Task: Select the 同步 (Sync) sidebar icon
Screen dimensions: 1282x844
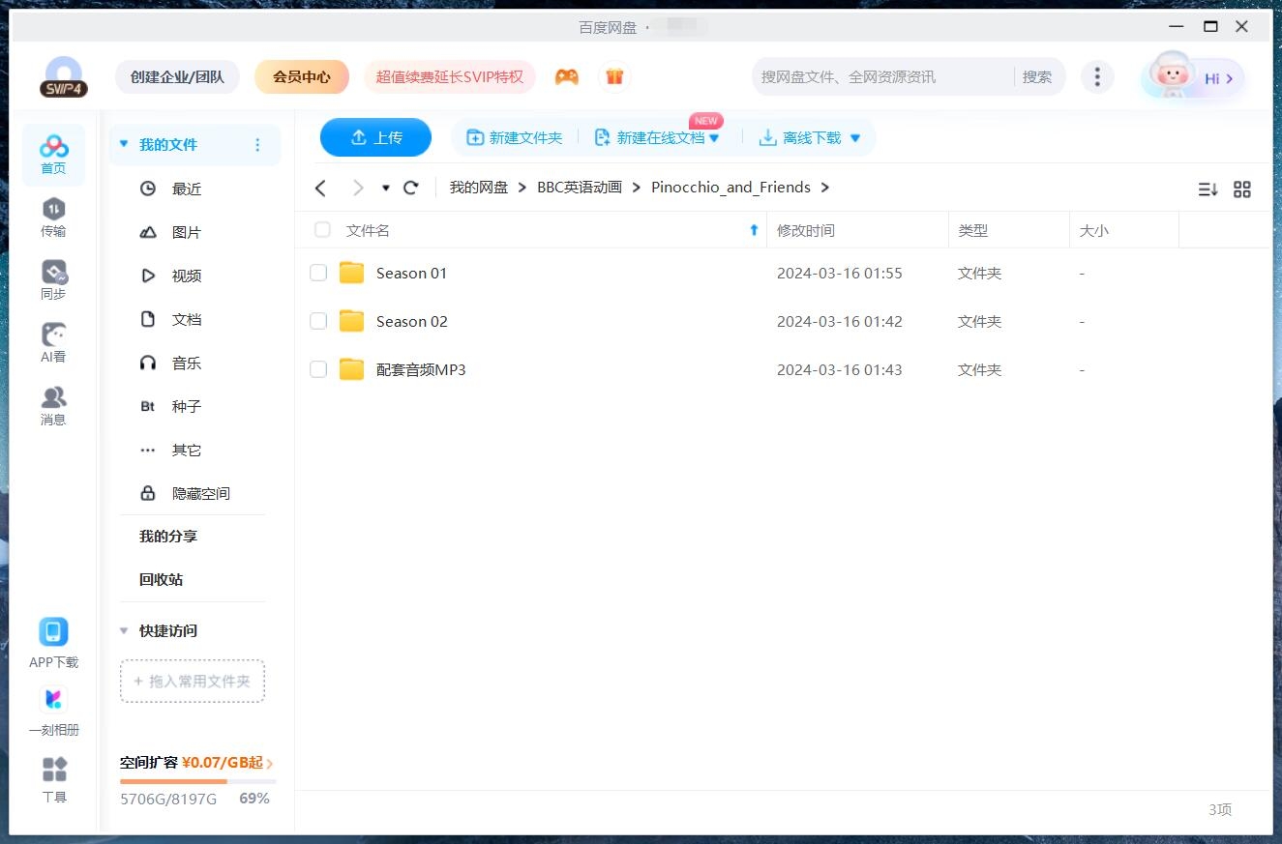Action: pyautogui.click(x=53, y=277)
